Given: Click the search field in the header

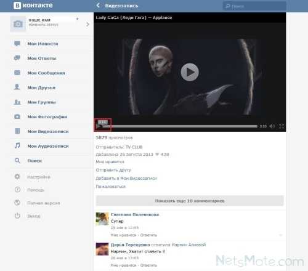Looking at the screenshot, I should click(x=254, y=6).
